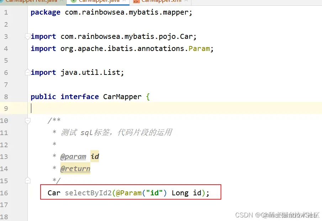Image resolution: width=322 pixels, height=221 pixels.
Task: Click the CarMapper interface name
Action: (122, 97)
